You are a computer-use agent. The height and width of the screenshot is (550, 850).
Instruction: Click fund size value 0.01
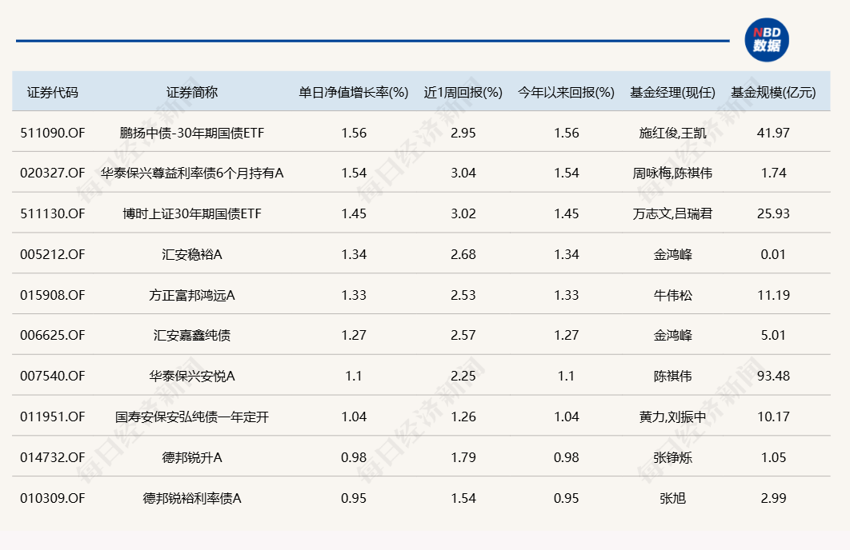(x=773, y=254)
